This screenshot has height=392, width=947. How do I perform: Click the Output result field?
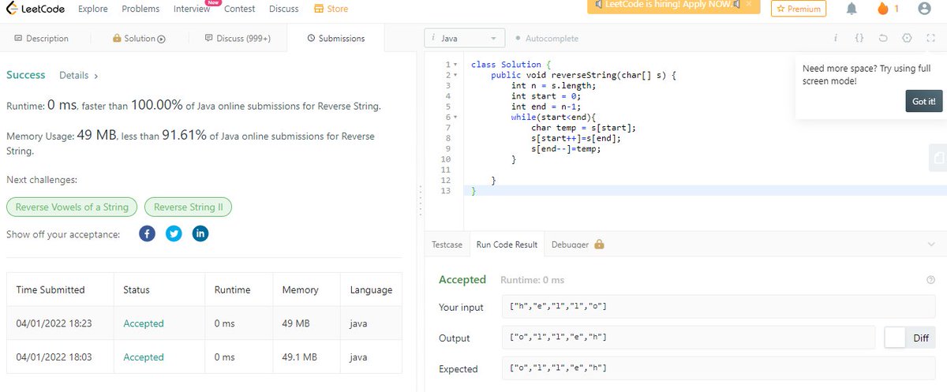point(688,338)
